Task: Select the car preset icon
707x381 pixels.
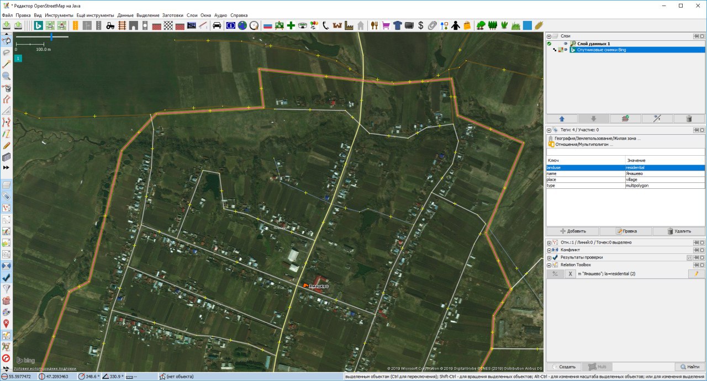Action: tap(217, 25)
